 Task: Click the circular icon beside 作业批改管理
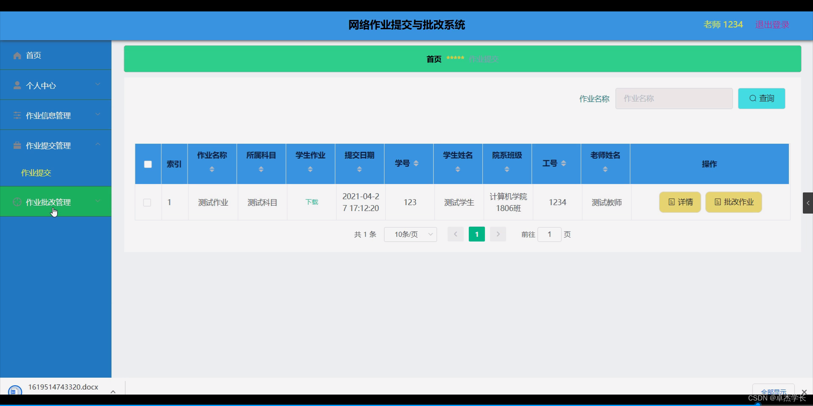point(17,202)
